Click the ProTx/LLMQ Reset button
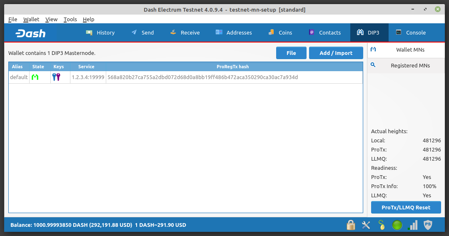The width and height of the screenshot is (449, 236). point(406,207)
